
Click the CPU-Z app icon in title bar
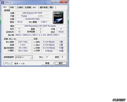[3, 2]
